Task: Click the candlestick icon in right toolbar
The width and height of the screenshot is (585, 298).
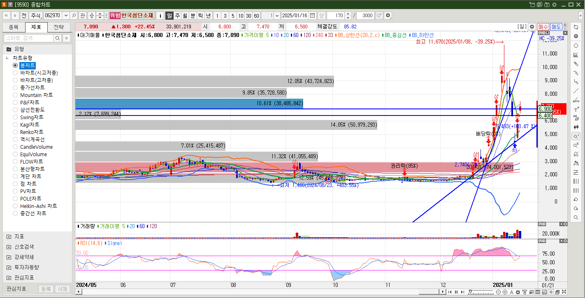Action: (x=576, y=127)
